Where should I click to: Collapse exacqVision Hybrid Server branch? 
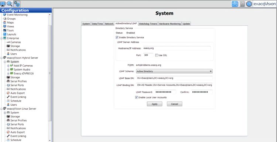[x=1, y=58]
